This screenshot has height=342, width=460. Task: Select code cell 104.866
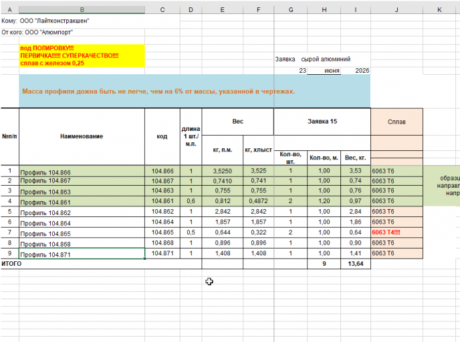tap(162, 171)
